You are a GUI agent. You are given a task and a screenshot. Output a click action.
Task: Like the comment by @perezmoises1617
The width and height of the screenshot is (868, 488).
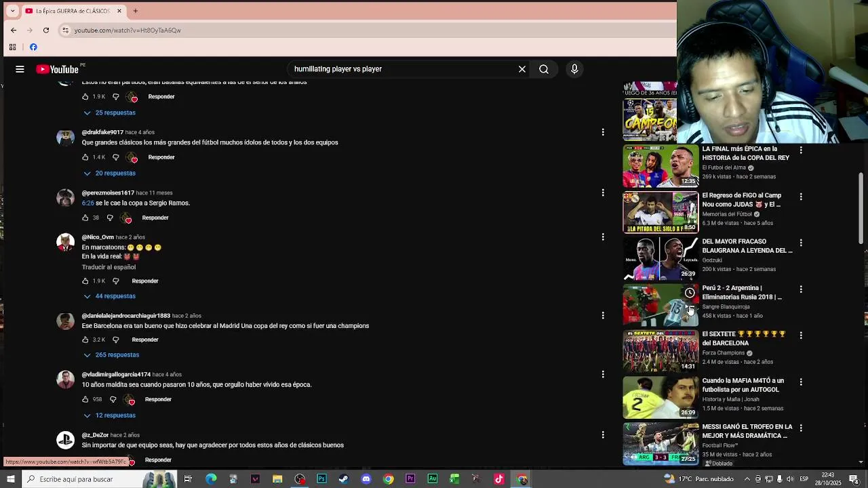coord(85,218)
